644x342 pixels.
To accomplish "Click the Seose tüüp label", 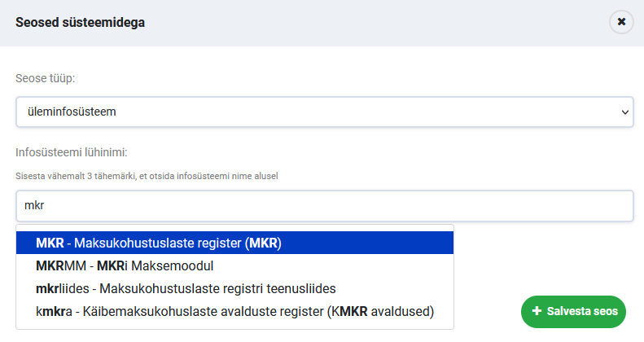I will [x=51, y=79].
